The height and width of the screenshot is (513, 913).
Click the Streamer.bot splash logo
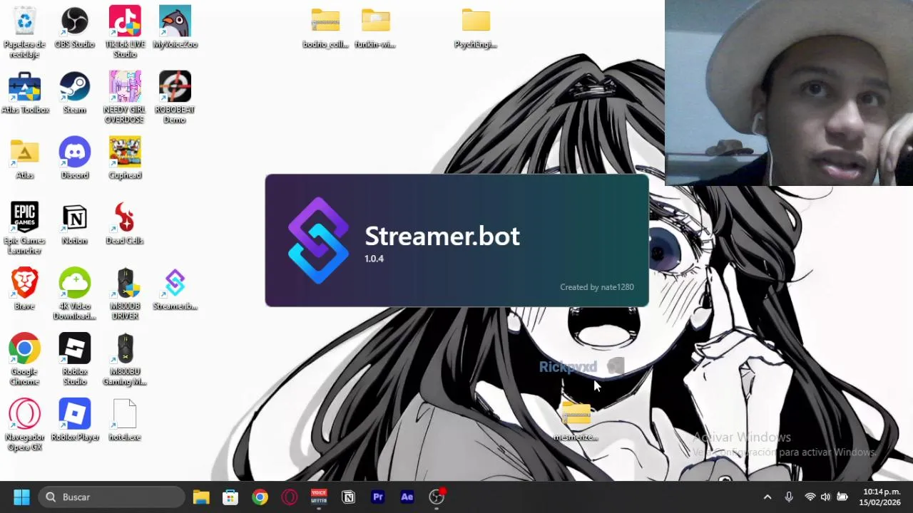coord(318,240)
